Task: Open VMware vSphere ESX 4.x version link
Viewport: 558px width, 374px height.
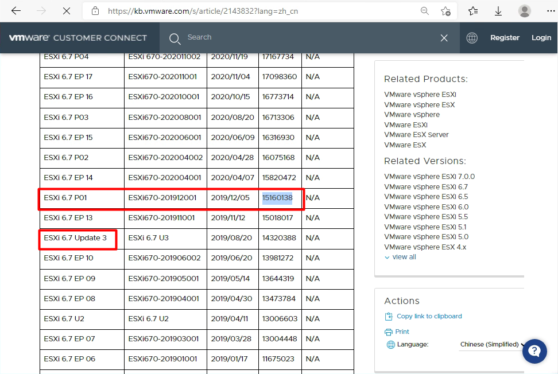Action: [425, 247]
